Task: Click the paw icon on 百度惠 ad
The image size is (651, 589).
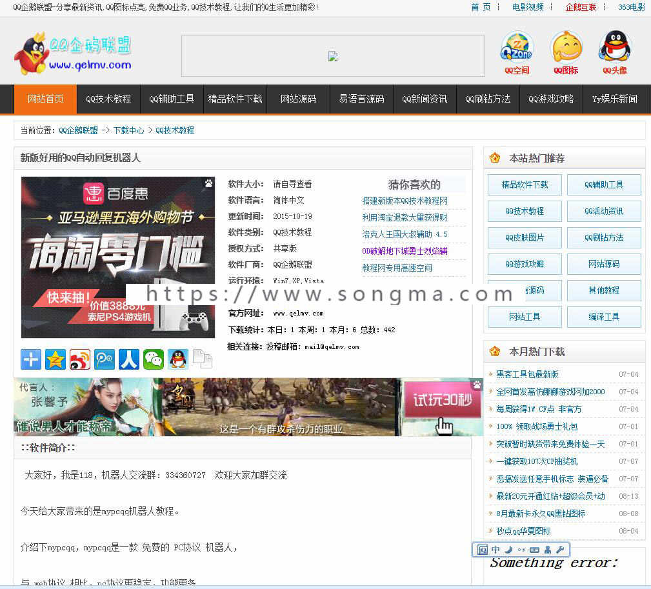Action: click(208, 183)
